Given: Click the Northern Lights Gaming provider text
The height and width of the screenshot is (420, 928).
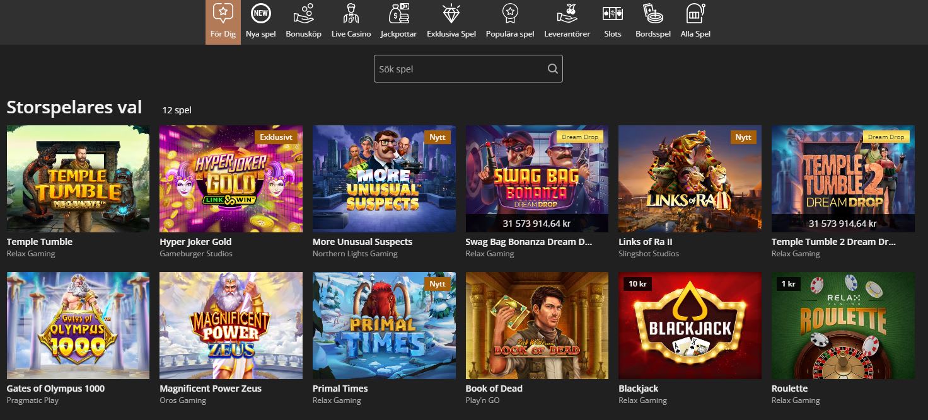Looking at the screenshot, I should click(x=355, y=254).
